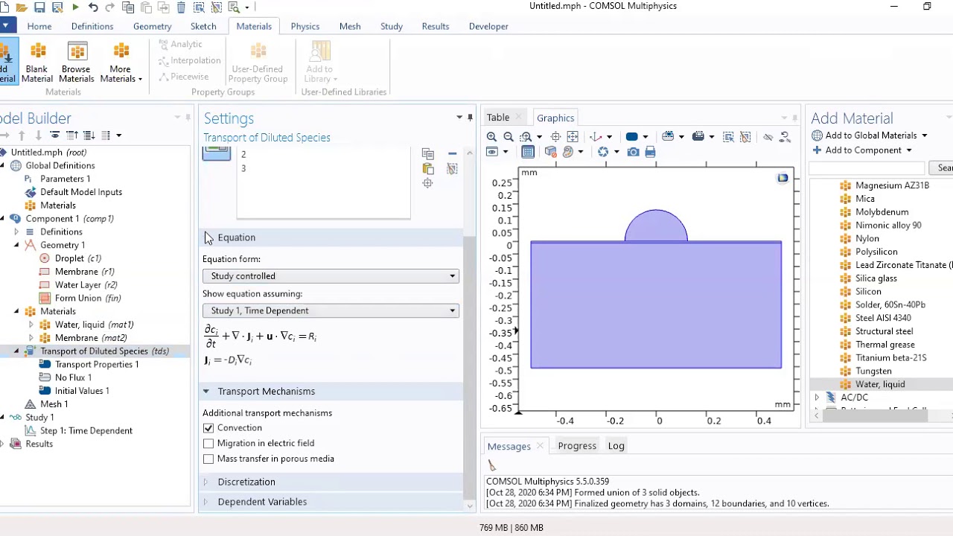Zoom out on the Graphics view

pyautogui.click(x=509, y=137)
